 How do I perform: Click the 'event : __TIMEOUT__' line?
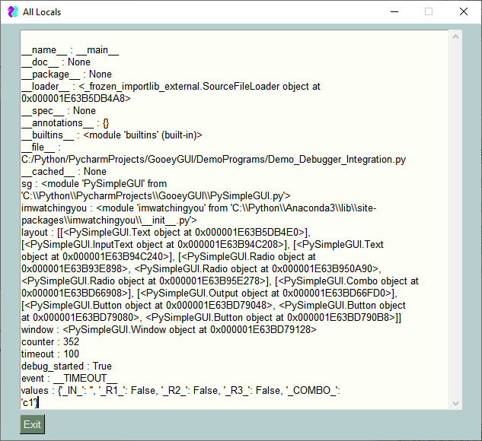69,379
